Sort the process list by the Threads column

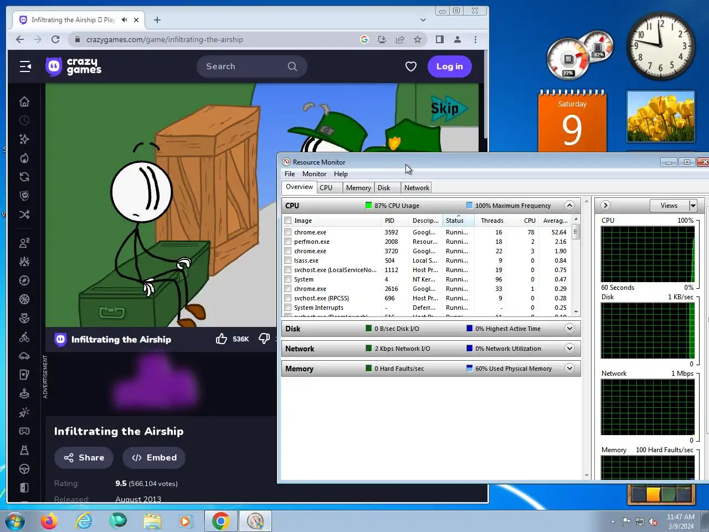pyautogui.click(x=492, y=221)
